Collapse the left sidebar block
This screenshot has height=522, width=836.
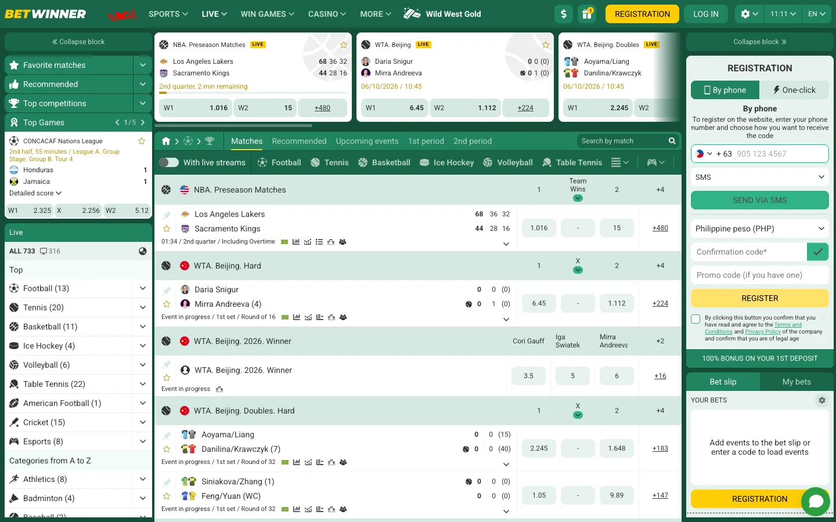click(78, 42)
